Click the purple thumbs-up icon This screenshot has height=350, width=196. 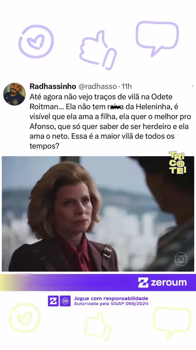coord(98,50)
